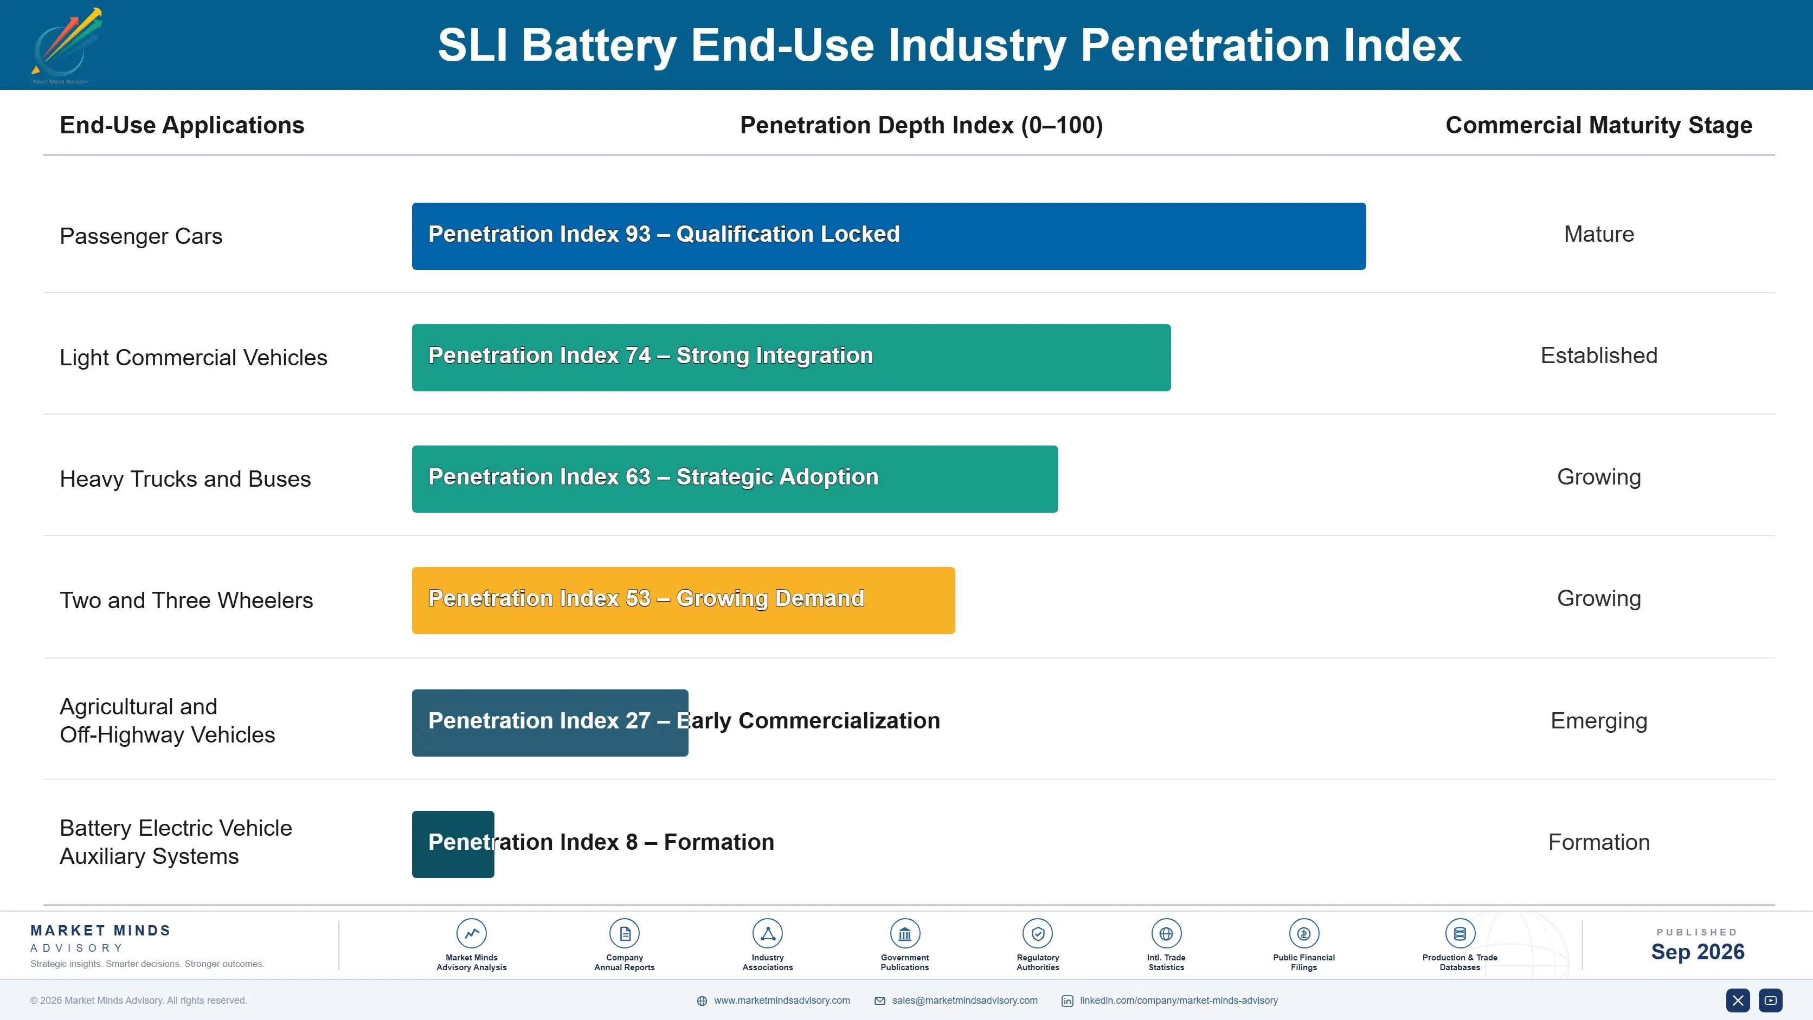The image size is (1813, 1020).
Task: Click the Regulatory Authorities shield icon
Action: [x=1037, y=933]
